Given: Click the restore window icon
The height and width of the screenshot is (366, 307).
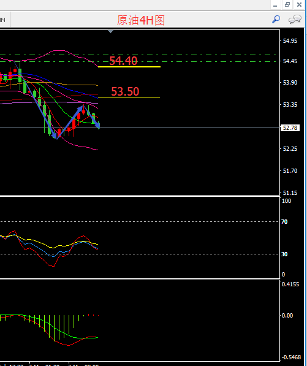Looking at the screenshot, I should (x=287, y=4).
